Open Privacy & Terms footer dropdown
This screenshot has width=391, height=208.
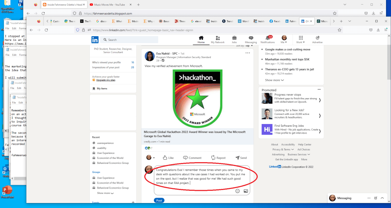[x=283, y=150]
